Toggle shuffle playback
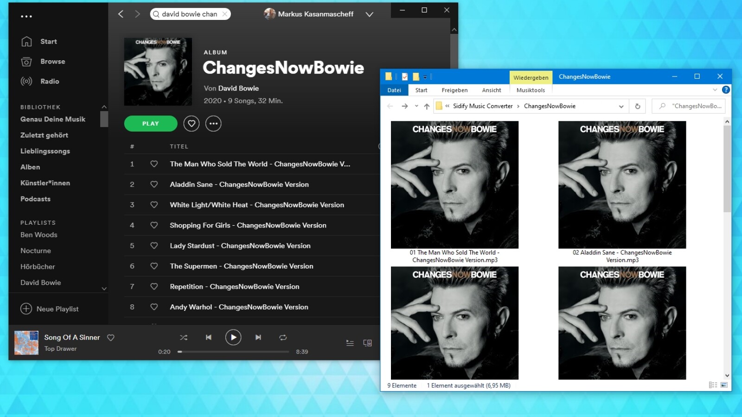 coord(184,337)
